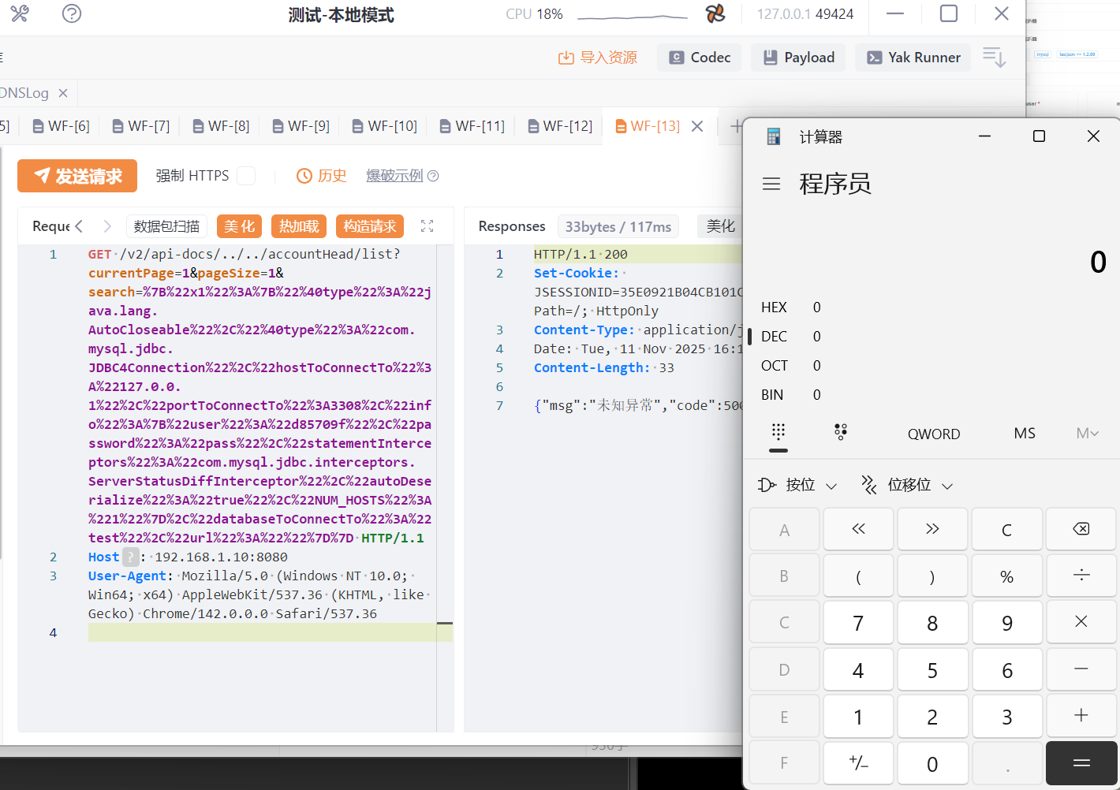Switch to the WF-[9] tab

tap(301, 126)
